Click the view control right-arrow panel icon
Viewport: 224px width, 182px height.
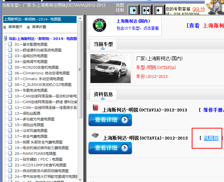[133, 11]
